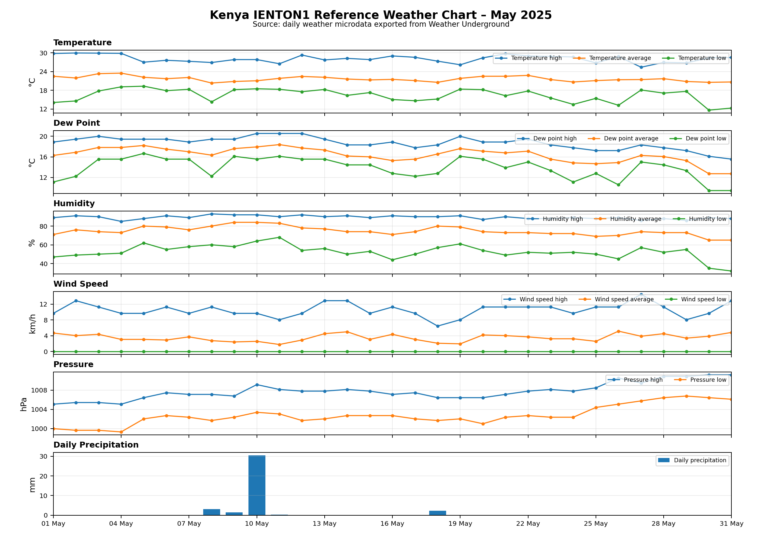This screenshot has width=762, height=557.
Task: Select the 'Dew point average' legend entry
Action: tap(623, 139)
